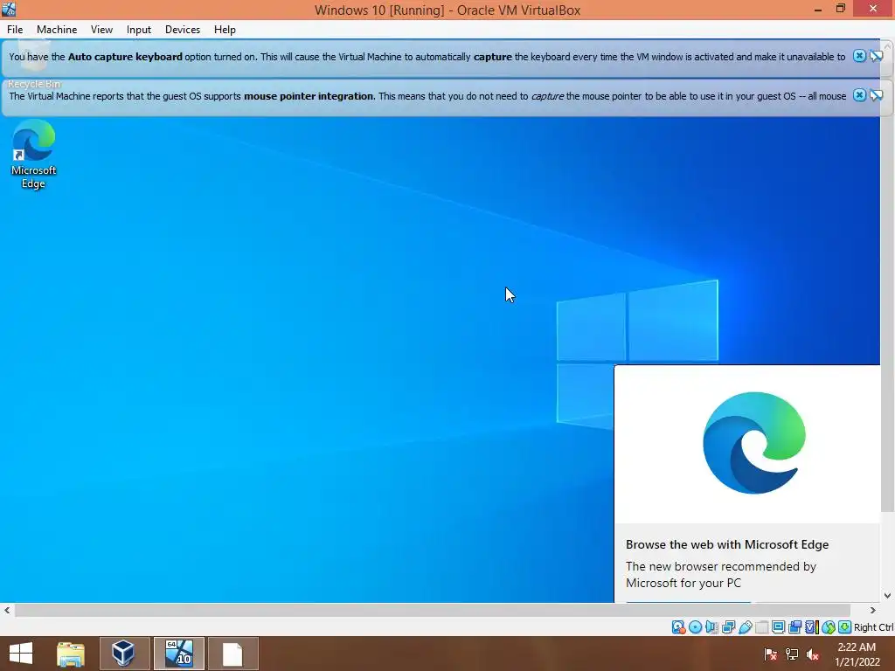Screen dimensions: 895x671
Task: Open the host Windows Start button
Action: tap(21, 654)
